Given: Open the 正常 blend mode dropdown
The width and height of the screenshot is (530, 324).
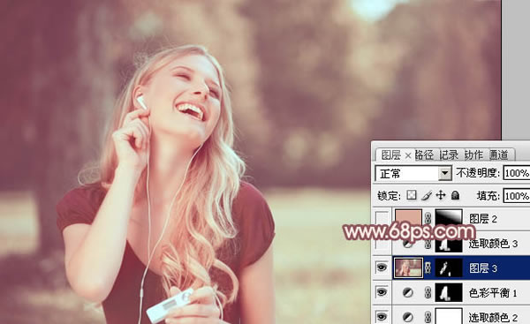Looking at the screenshot, I should (413, 174).
